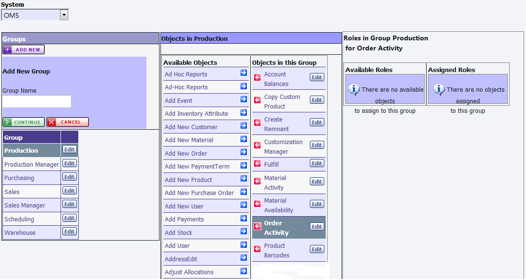Cancel adding the new group

68,122
